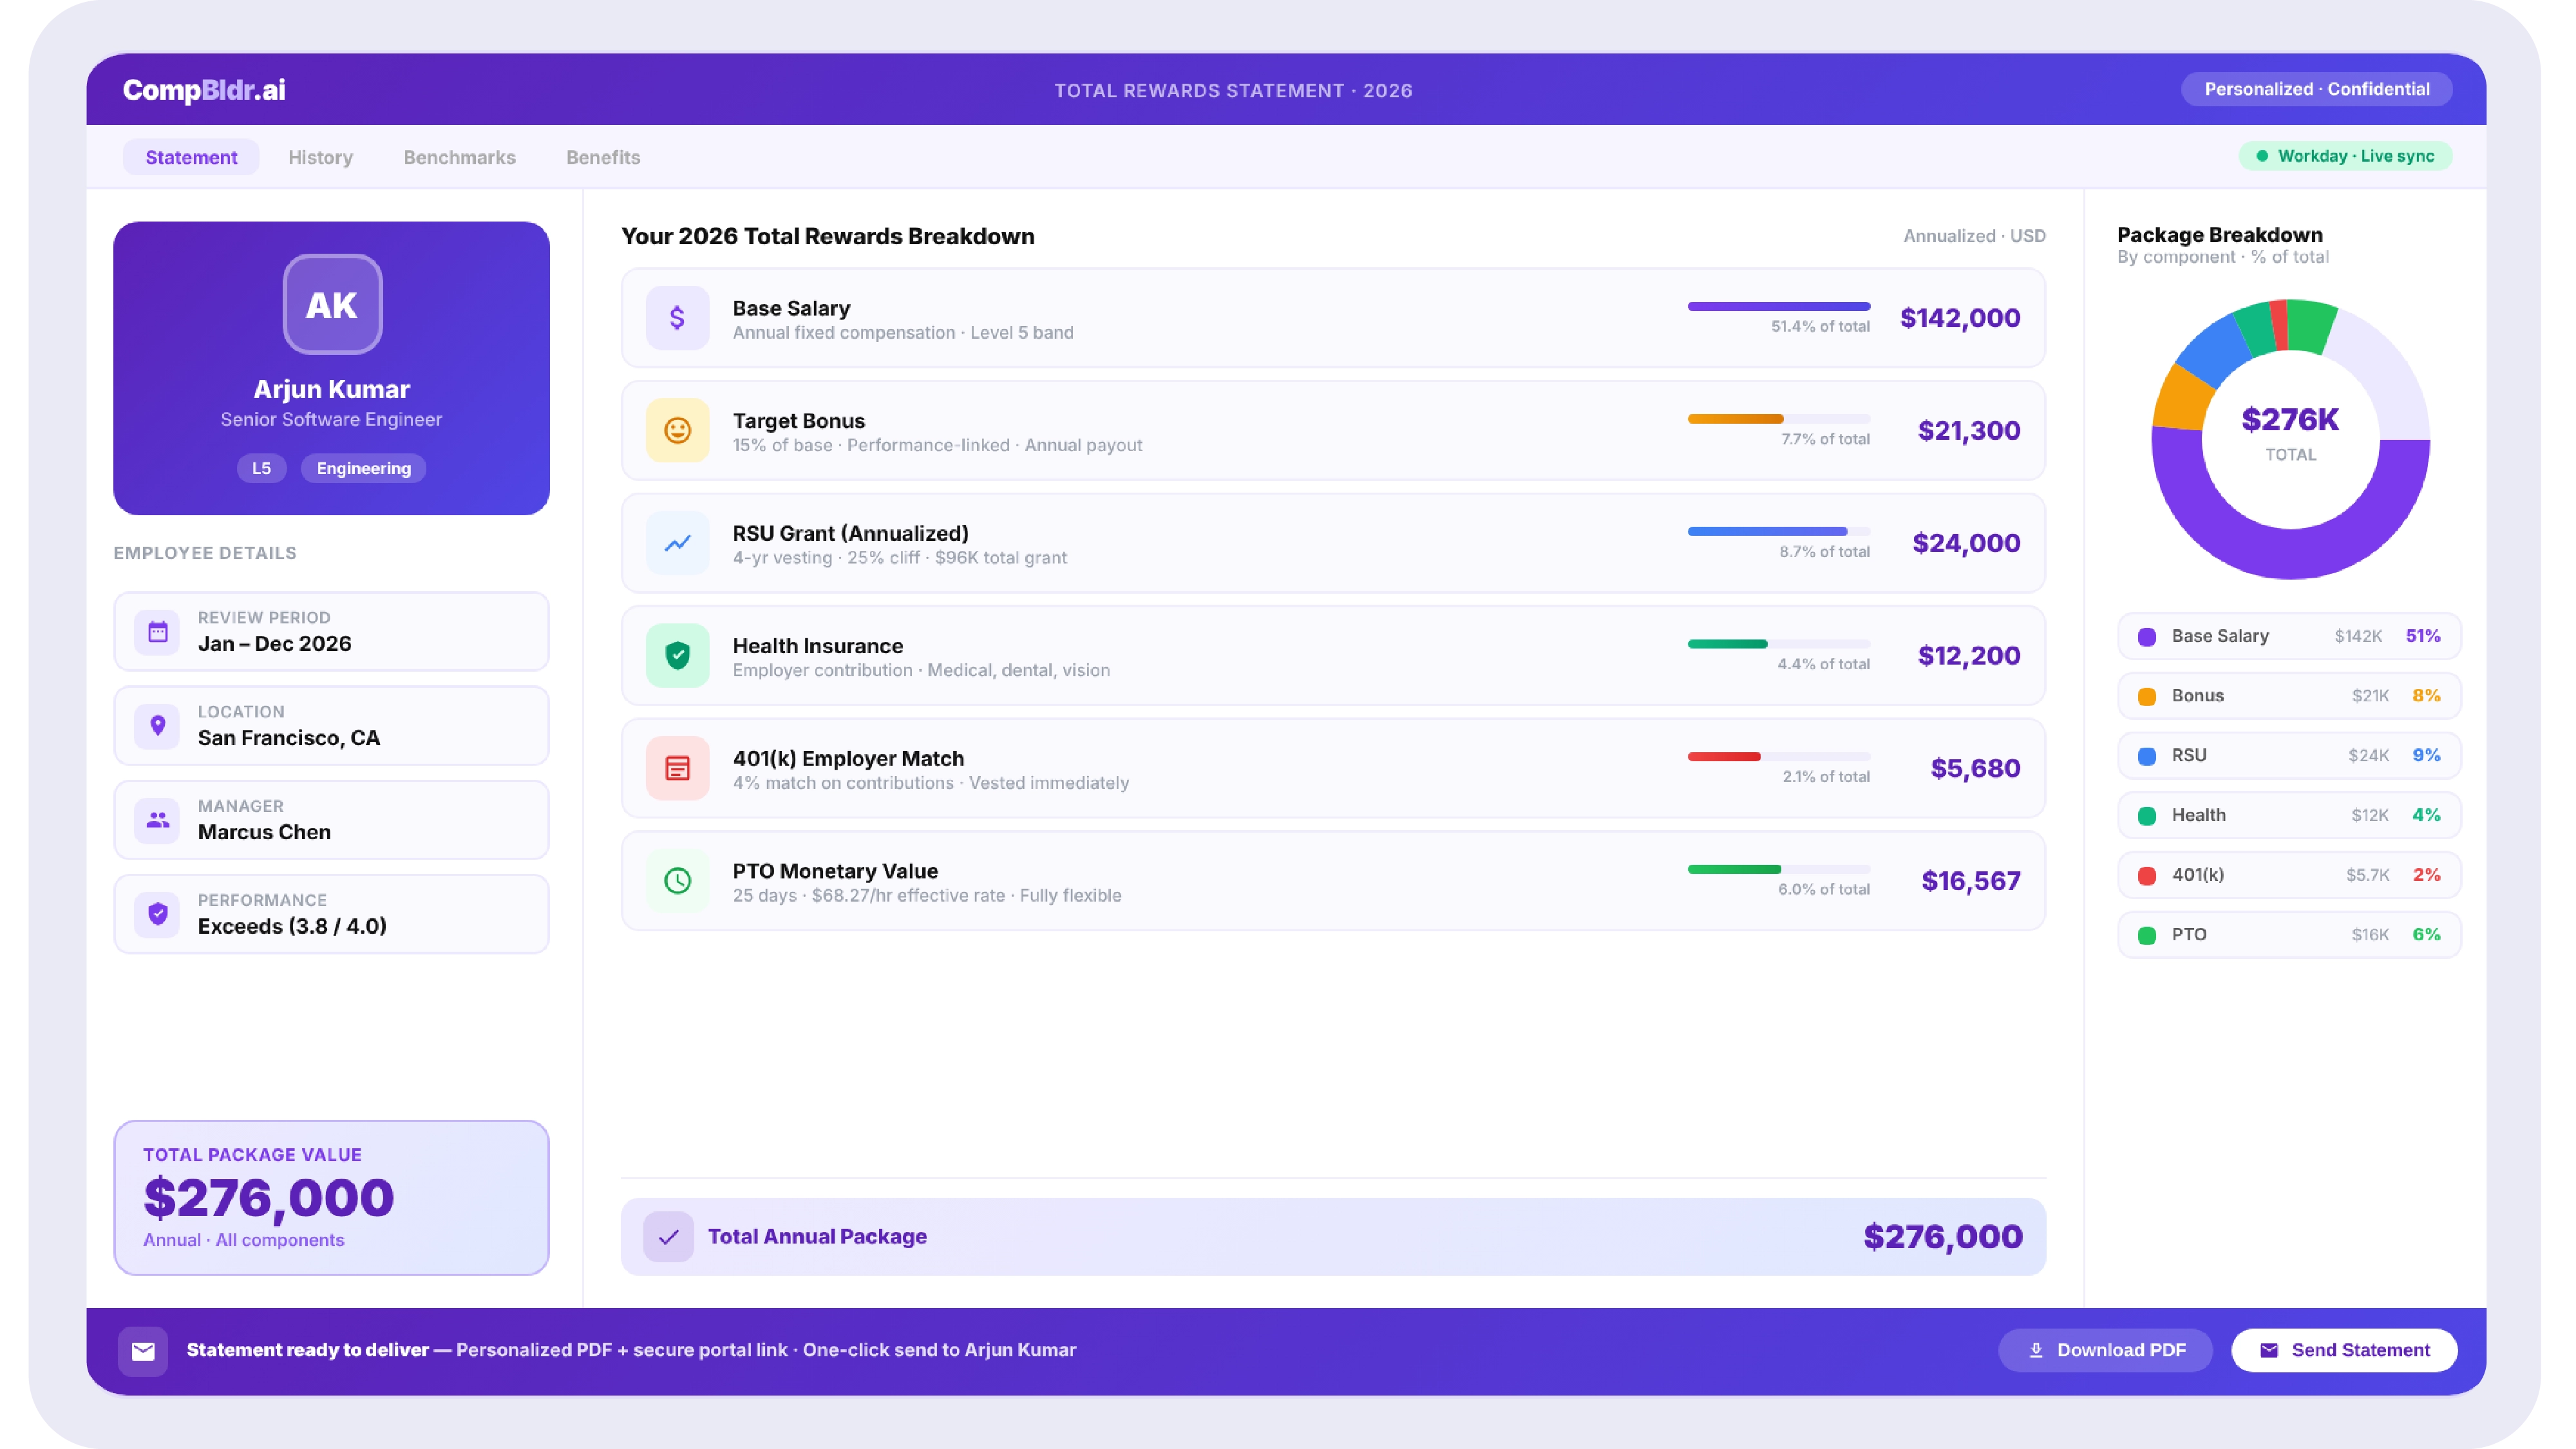Open the Statement tab
2576x1449 pixels.
[191, 157]
